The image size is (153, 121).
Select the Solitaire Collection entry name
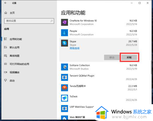(80, 65)
